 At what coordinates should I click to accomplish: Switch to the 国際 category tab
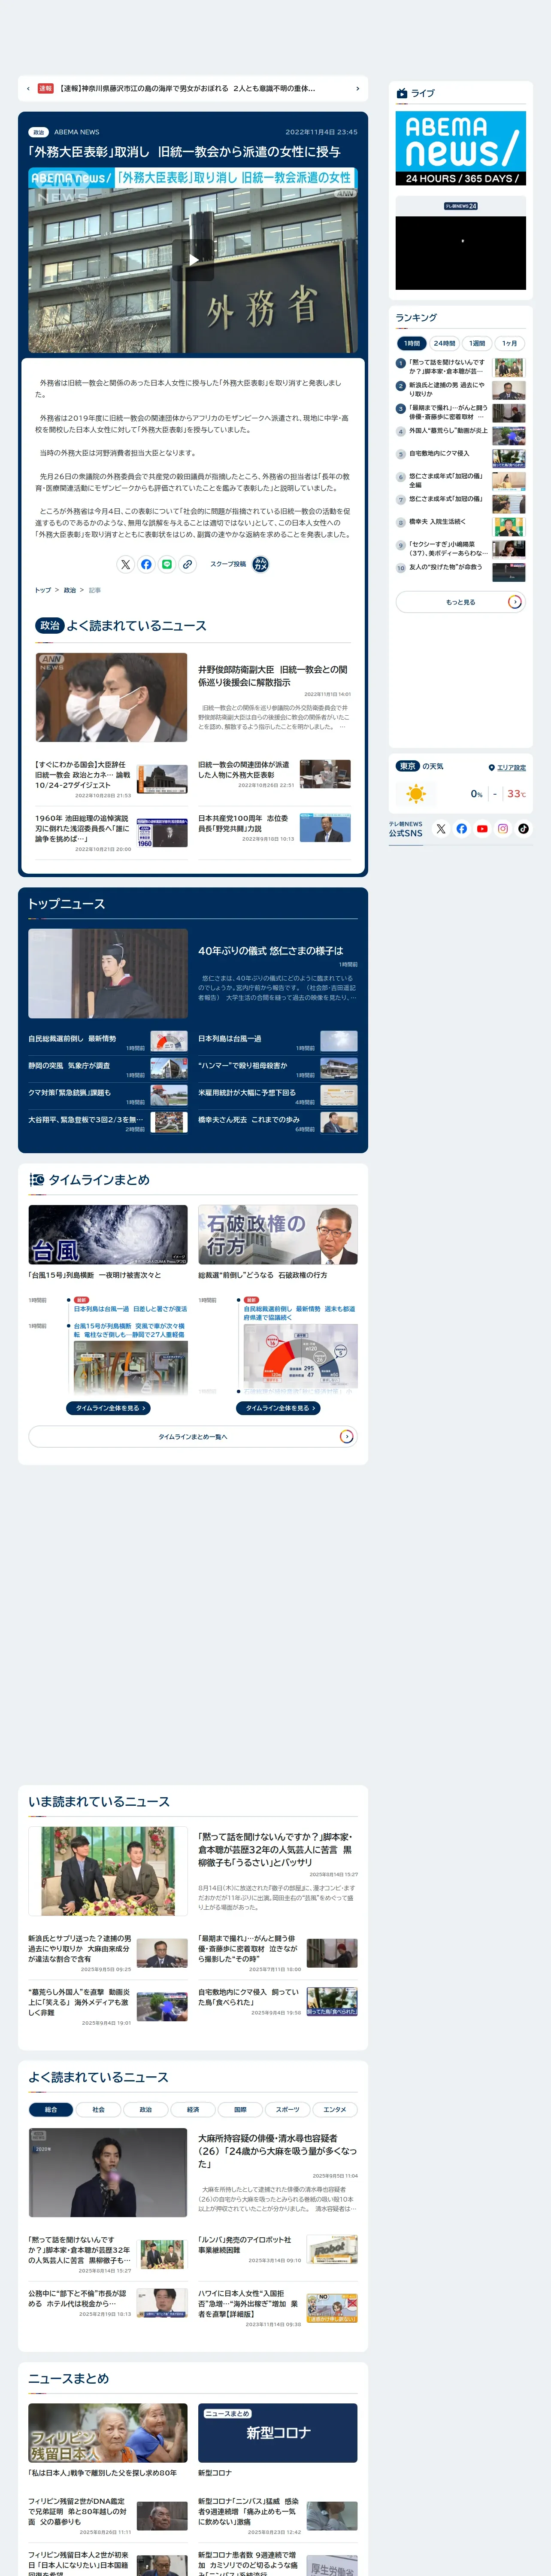click(x=240, y=2110)
